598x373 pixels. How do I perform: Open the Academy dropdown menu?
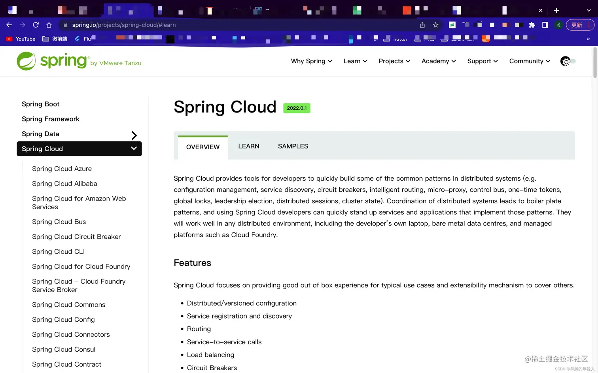pyautogui.click(x=439, y=61)
